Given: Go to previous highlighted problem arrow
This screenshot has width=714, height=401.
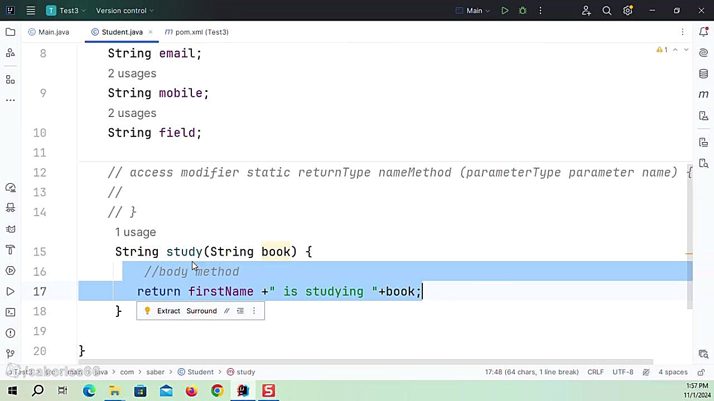Looking at the screenshot, I should 675,50.
